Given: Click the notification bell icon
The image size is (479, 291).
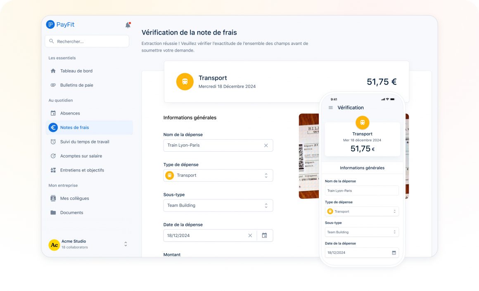Looking at the screenshot, I should [x=128, y=25].
